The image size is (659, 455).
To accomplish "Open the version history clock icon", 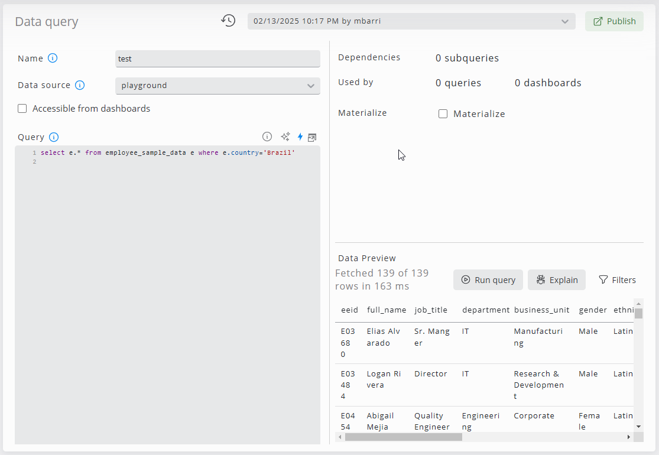I will coord(228,21).
